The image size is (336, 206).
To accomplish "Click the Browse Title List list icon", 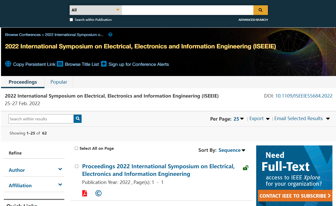I will 60,64.
